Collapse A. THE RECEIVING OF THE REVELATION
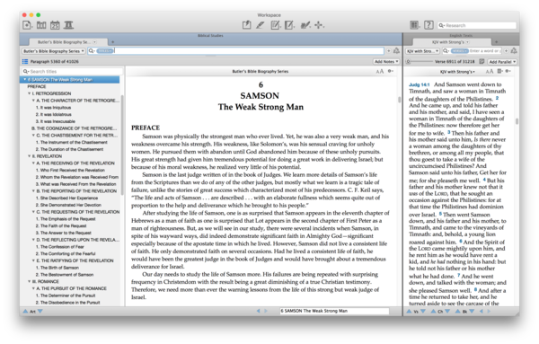 (x=34, y=163)
